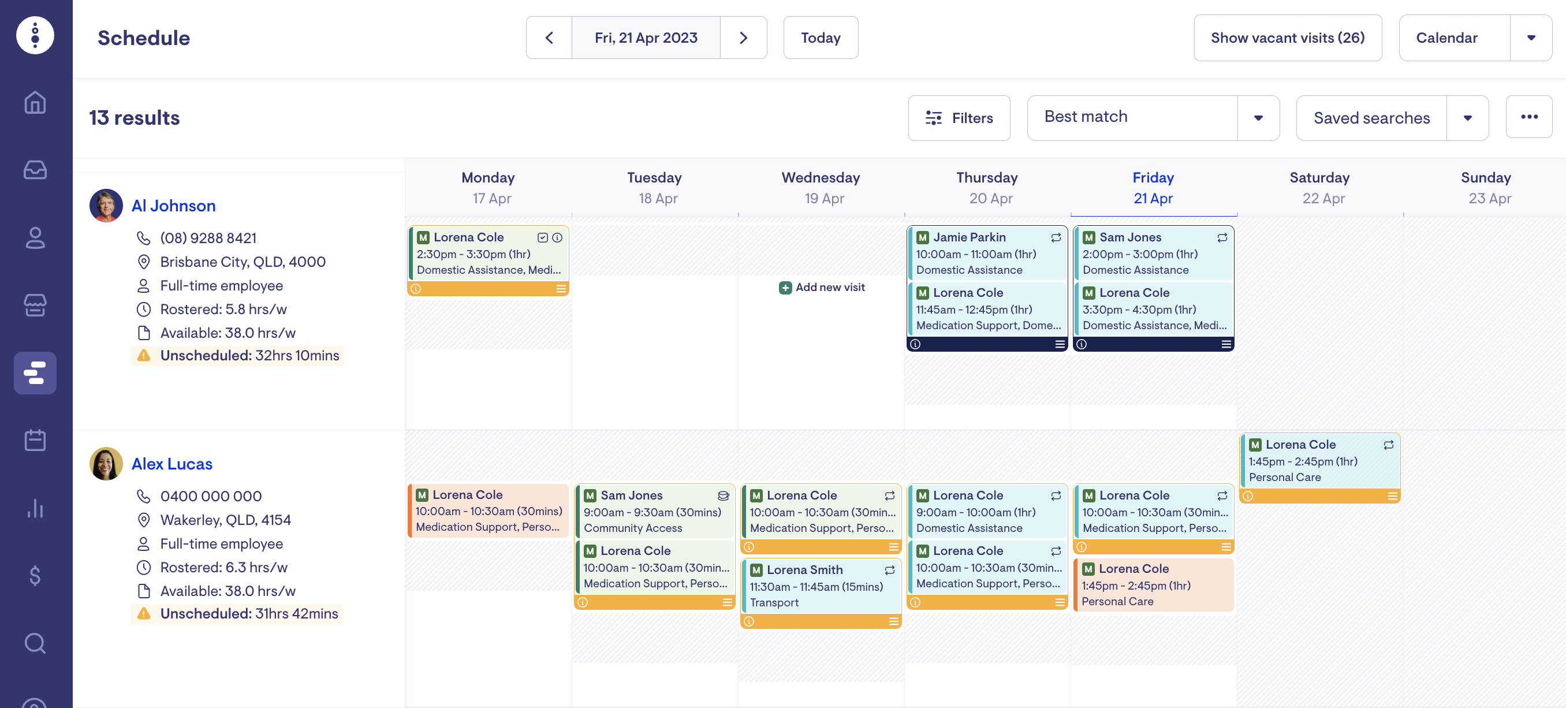1566x708 pixels.
Task: Click the repeat icon on Lorena Smith Transport visit
Action: tap(889, 570)
